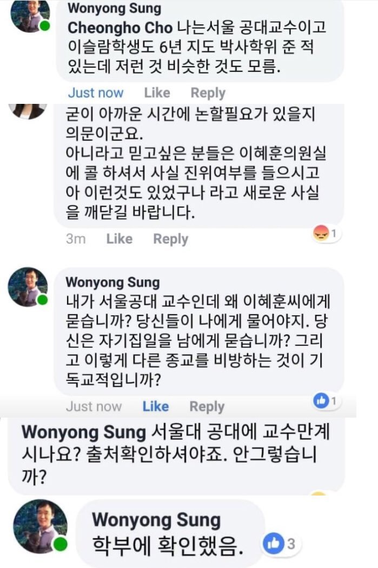Open the 3m timestamp link
The height and width of the screenshot is (568, 378).
76,239
